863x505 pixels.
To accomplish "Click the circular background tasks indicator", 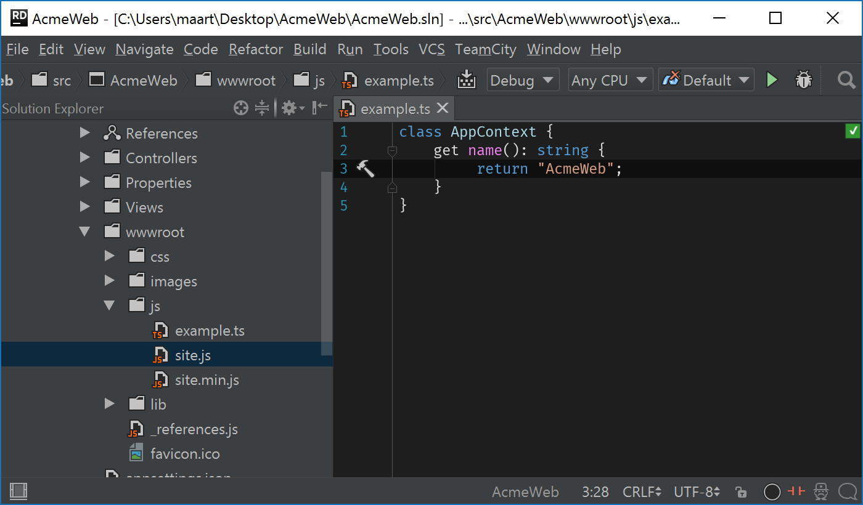I will click(772, 491).
